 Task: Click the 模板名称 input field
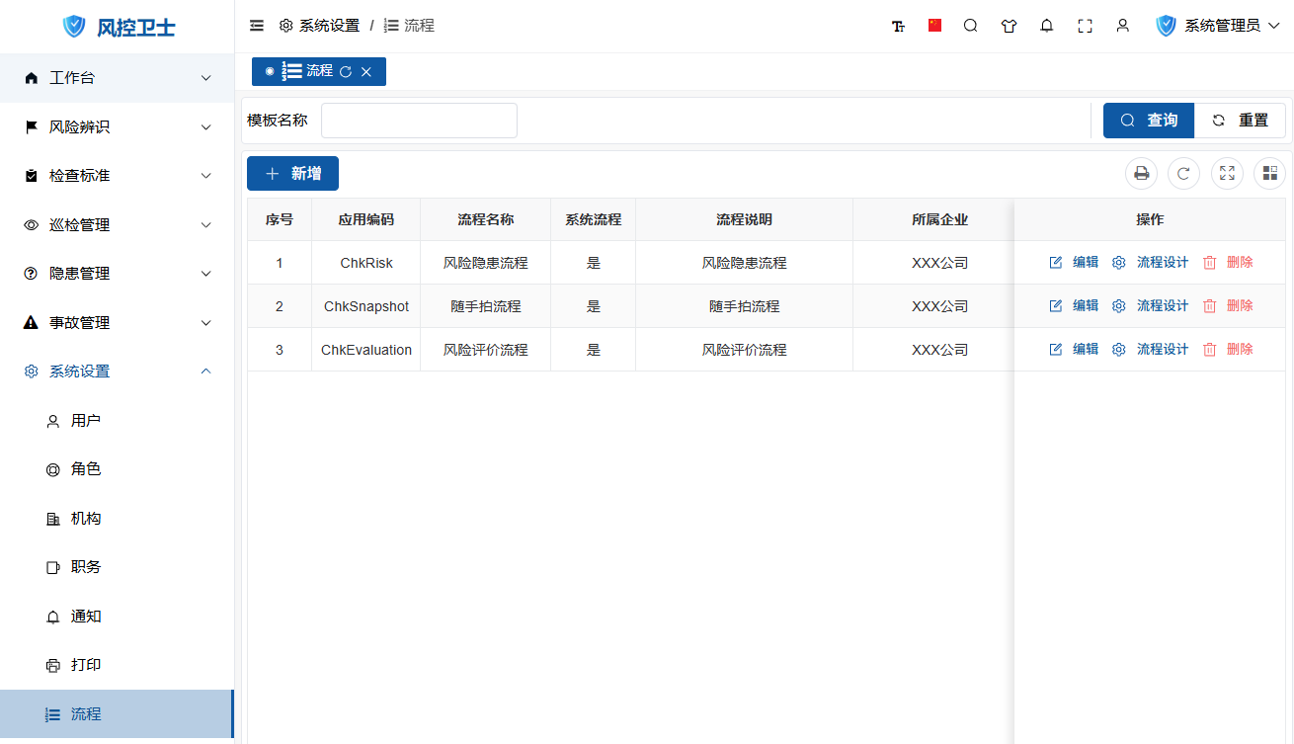click(419, 121)
